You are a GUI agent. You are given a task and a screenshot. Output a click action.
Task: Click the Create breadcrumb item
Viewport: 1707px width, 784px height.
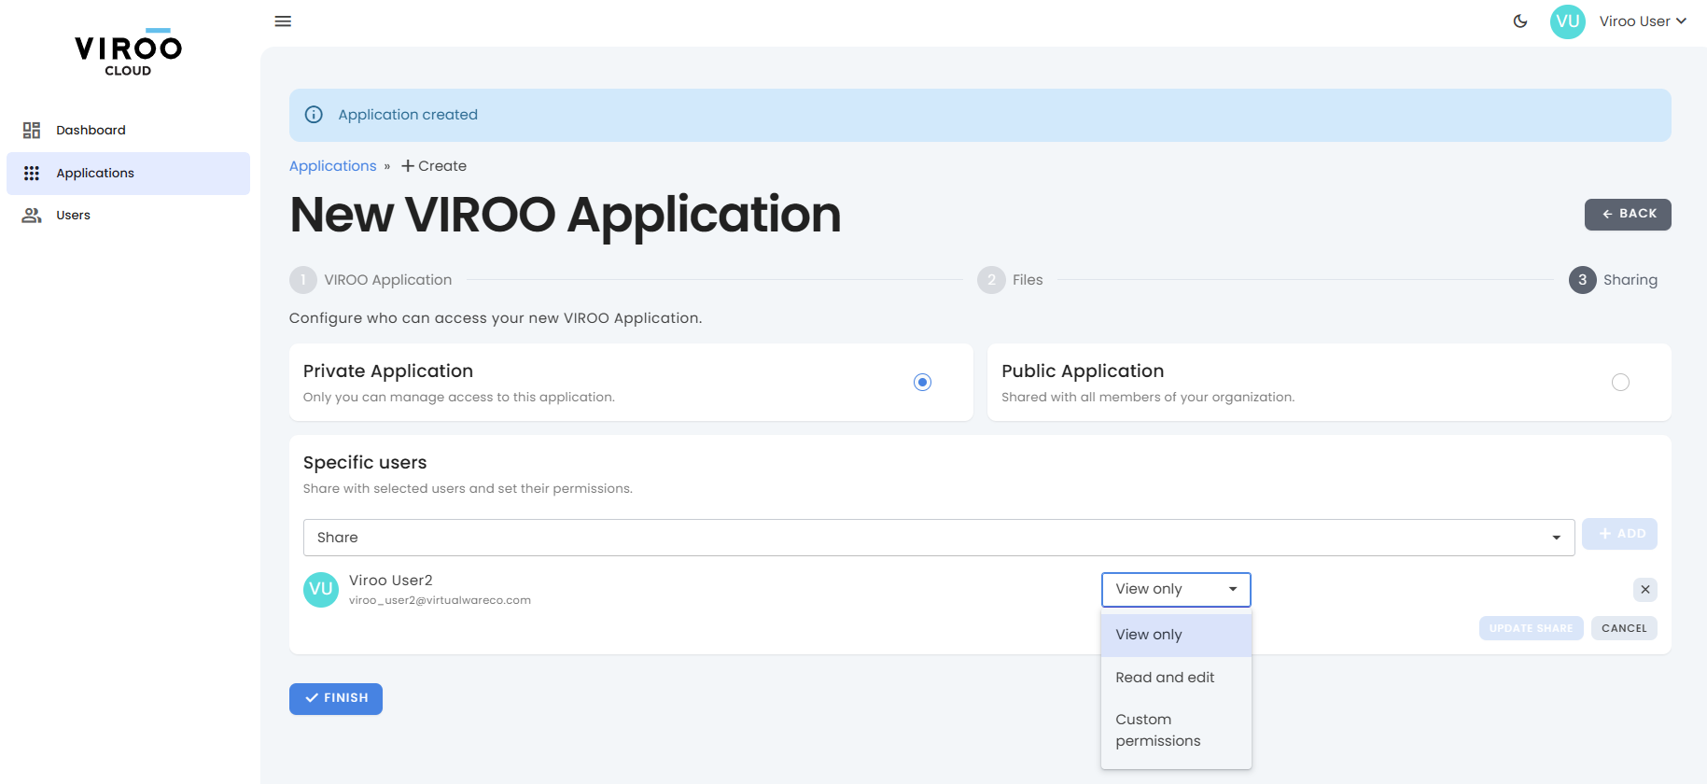coord(434,166)
